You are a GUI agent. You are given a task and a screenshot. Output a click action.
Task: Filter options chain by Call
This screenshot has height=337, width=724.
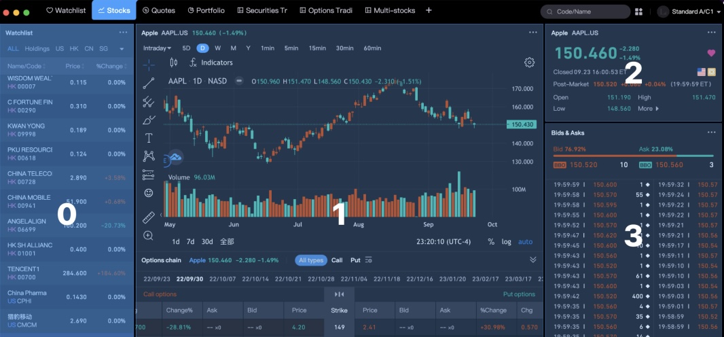[337, 260]
